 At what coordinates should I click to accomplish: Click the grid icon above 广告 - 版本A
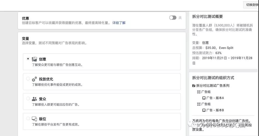click(199, 92)
